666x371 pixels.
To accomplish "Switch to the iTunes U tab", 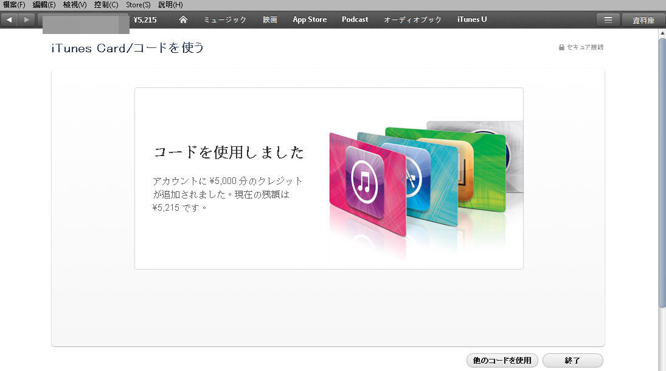I will [472, 19].
